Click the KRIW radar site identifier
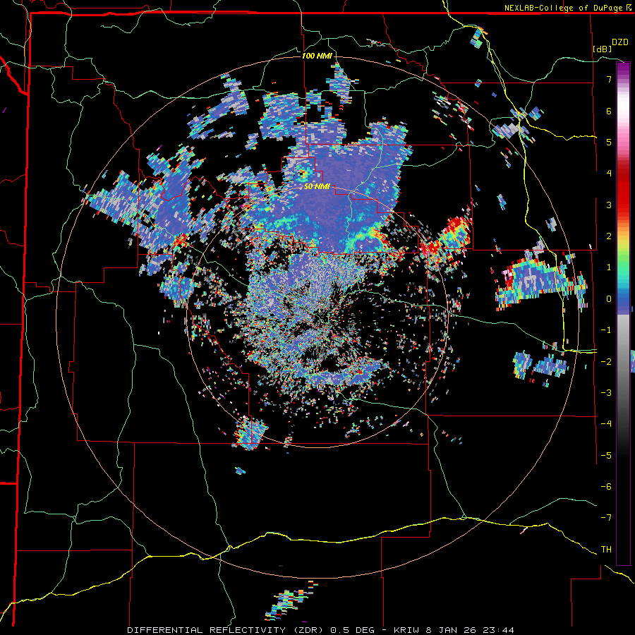Viewport: 635px width, 635px height. coord(406,630)
